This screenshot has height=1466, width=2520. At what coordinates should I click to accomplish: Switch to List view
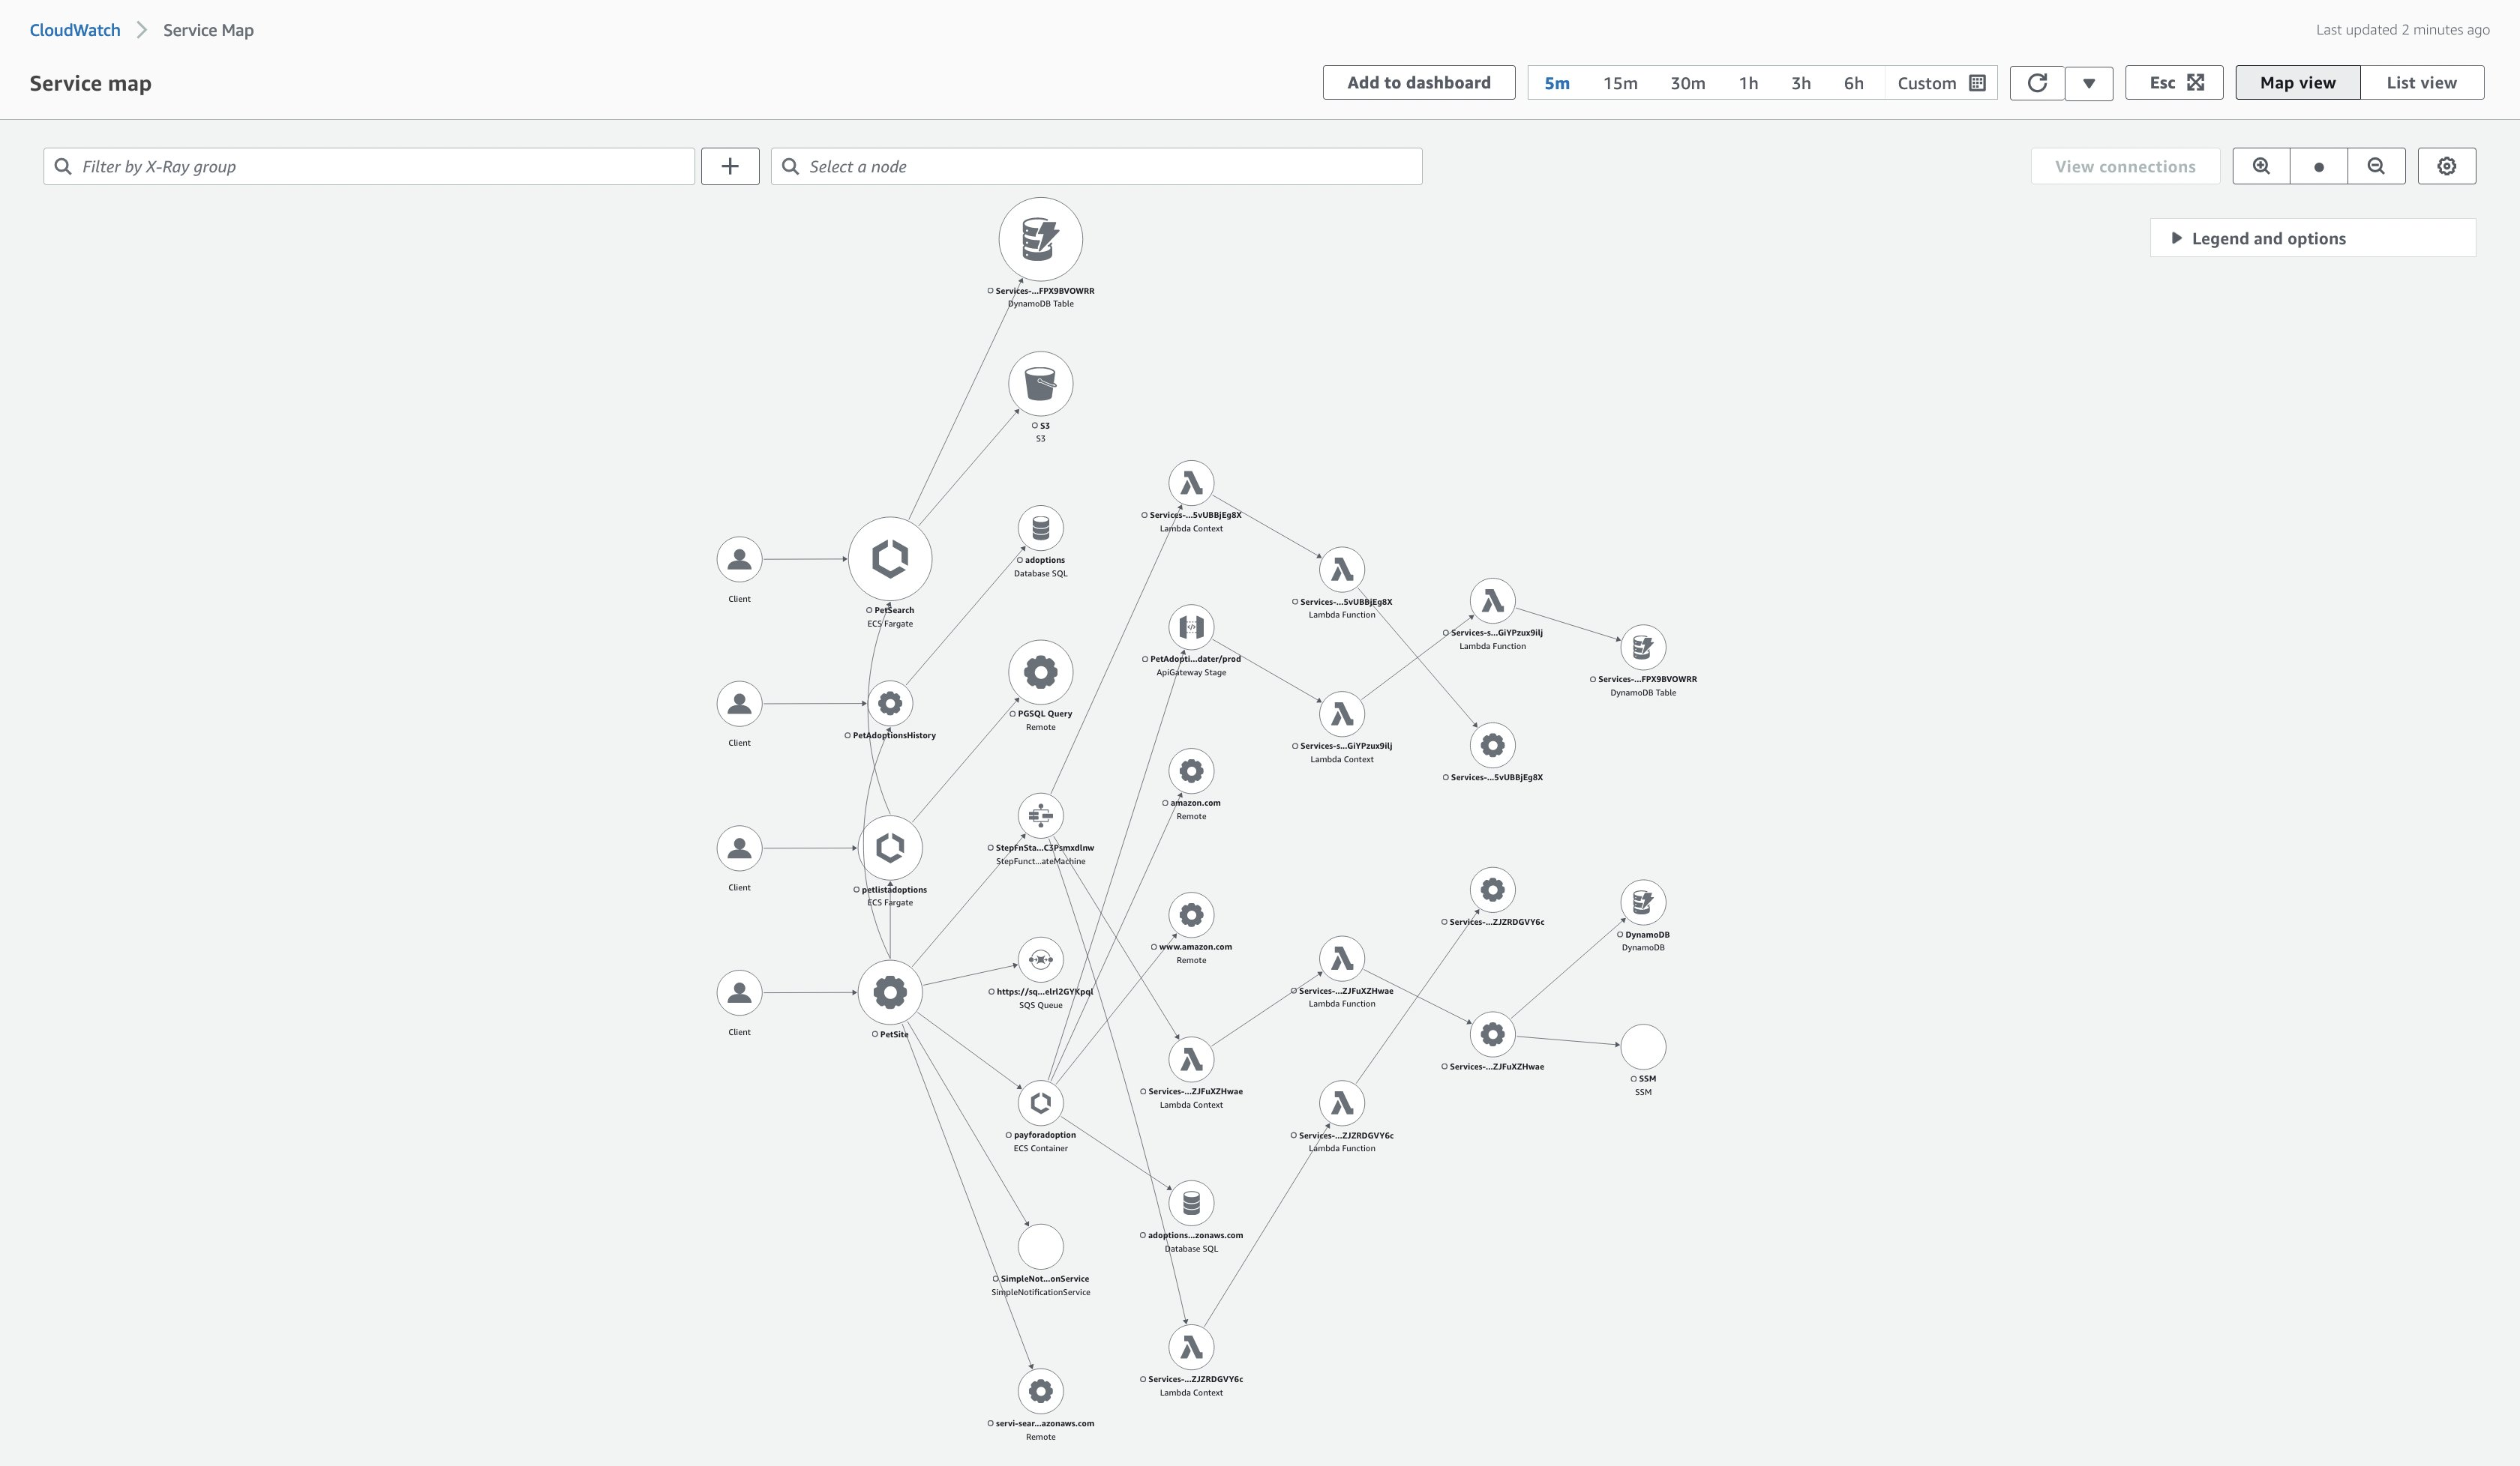click(2421, 82)
